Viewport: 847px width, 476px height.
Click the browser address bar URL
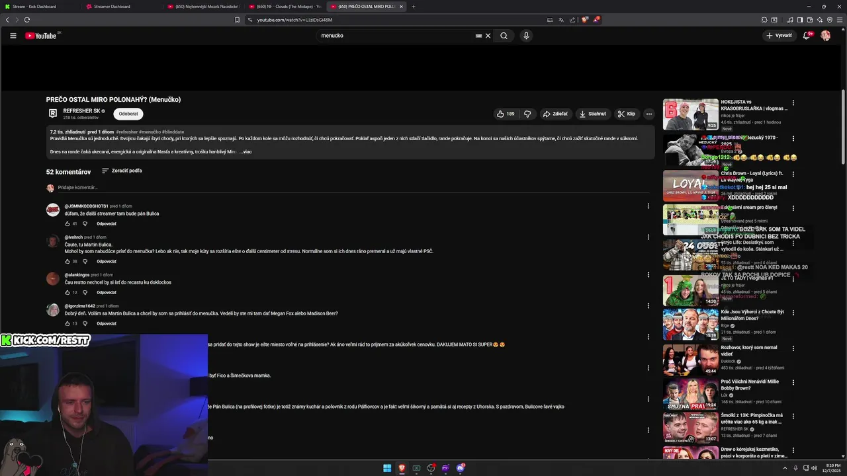[x=294, y=20]
